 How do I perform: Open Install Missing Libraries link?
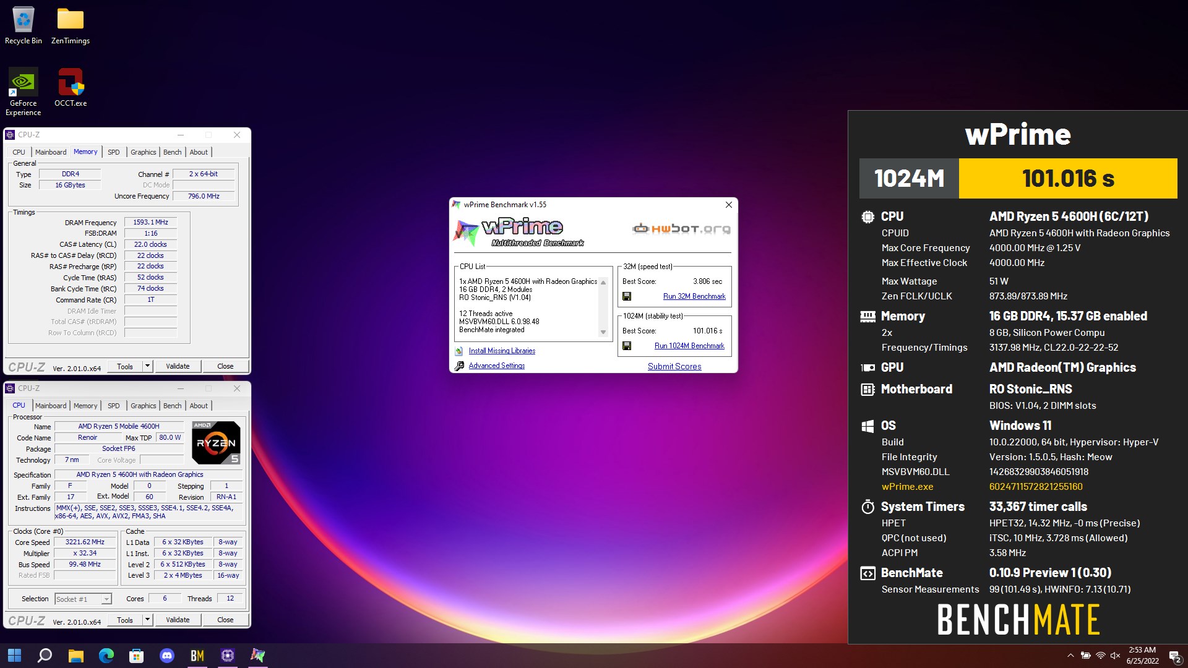tap(502, 351)
